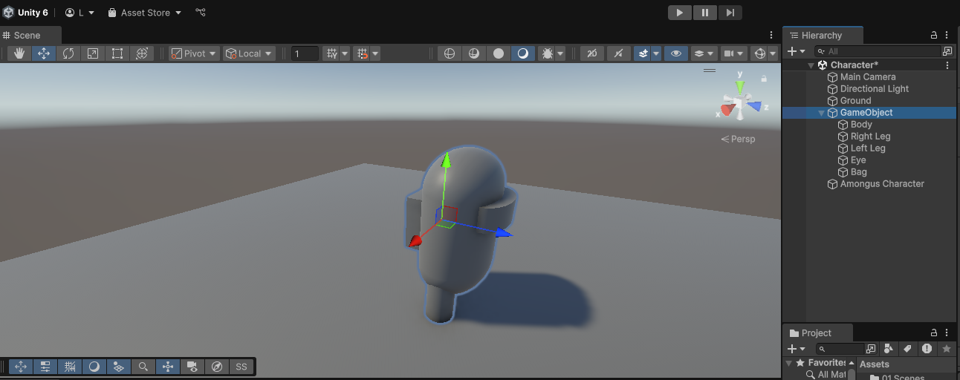Select the shaded draw mode
The width and height of the screenshot is (960, 380).
[x=523, y=53]
